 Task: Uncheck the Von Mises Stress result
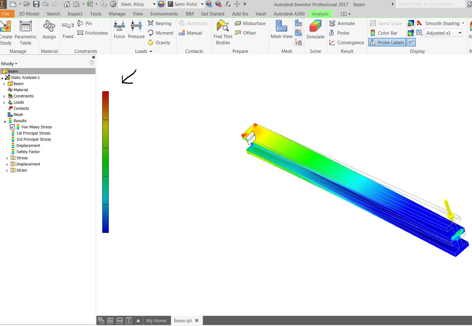[12, 127]
